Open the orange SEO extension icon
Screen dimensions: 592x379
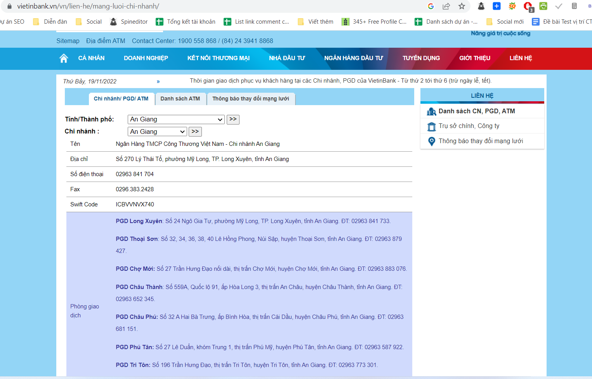[x=512, y=6]
